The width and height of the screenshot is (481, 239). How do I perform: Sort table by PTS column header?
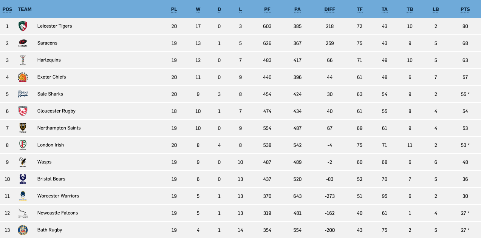coord(465,9)
